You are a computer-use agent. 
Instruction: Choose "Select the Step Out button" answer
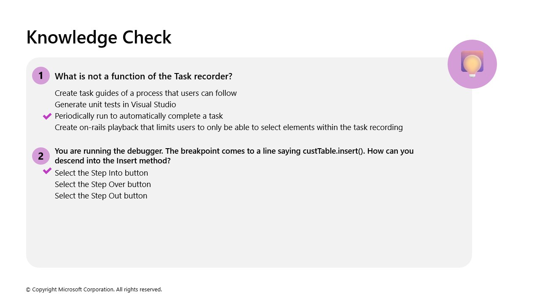(x=101, y=196)
